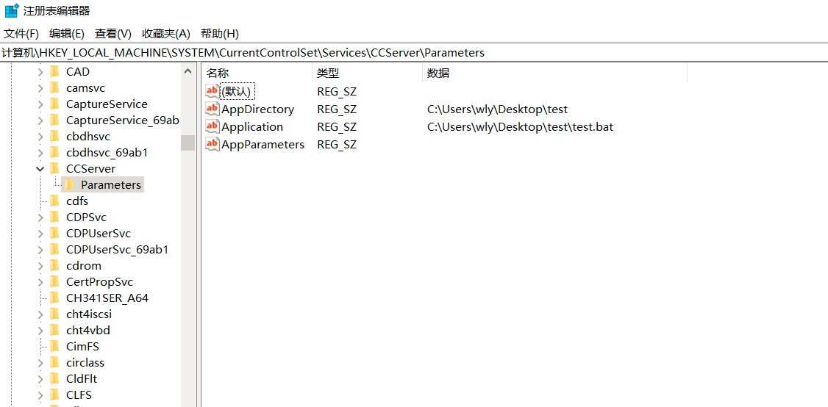Expand the CAD tree node

point(40,72)
